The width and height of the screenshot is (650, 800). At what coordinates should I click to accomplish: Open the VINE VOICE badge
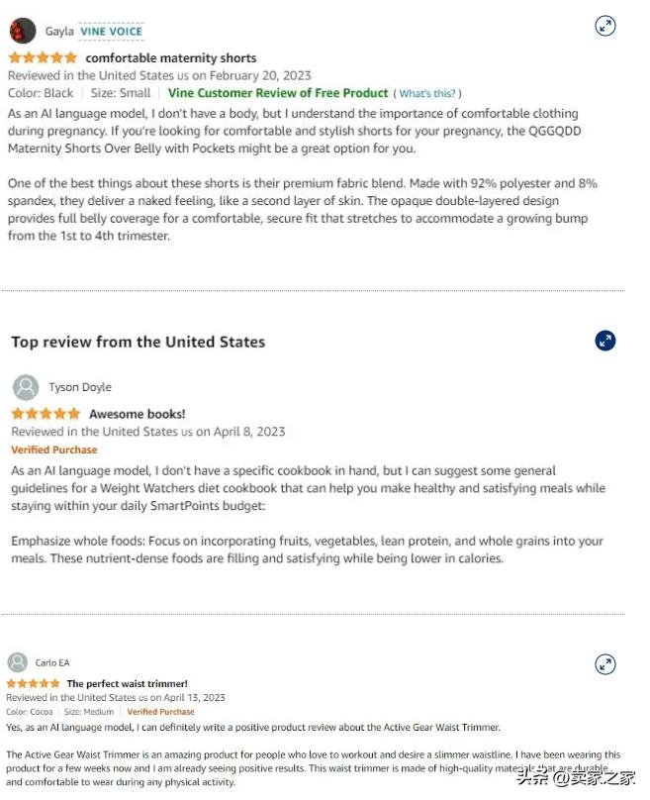(x=111, y=32)
